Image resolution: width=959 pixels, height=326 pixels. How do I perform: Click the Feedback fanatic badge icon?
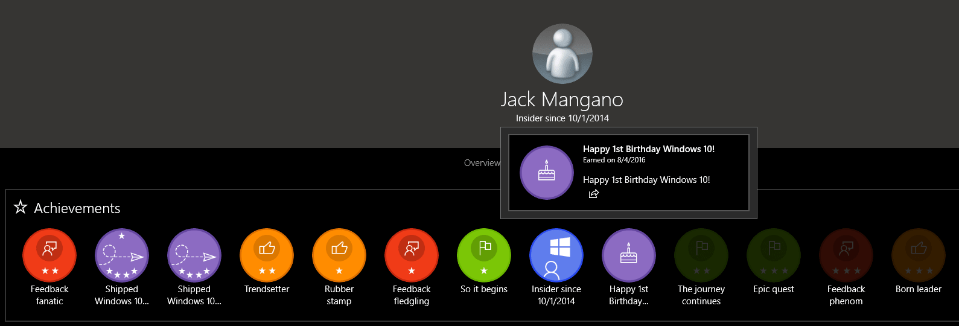tap(49, 255)
